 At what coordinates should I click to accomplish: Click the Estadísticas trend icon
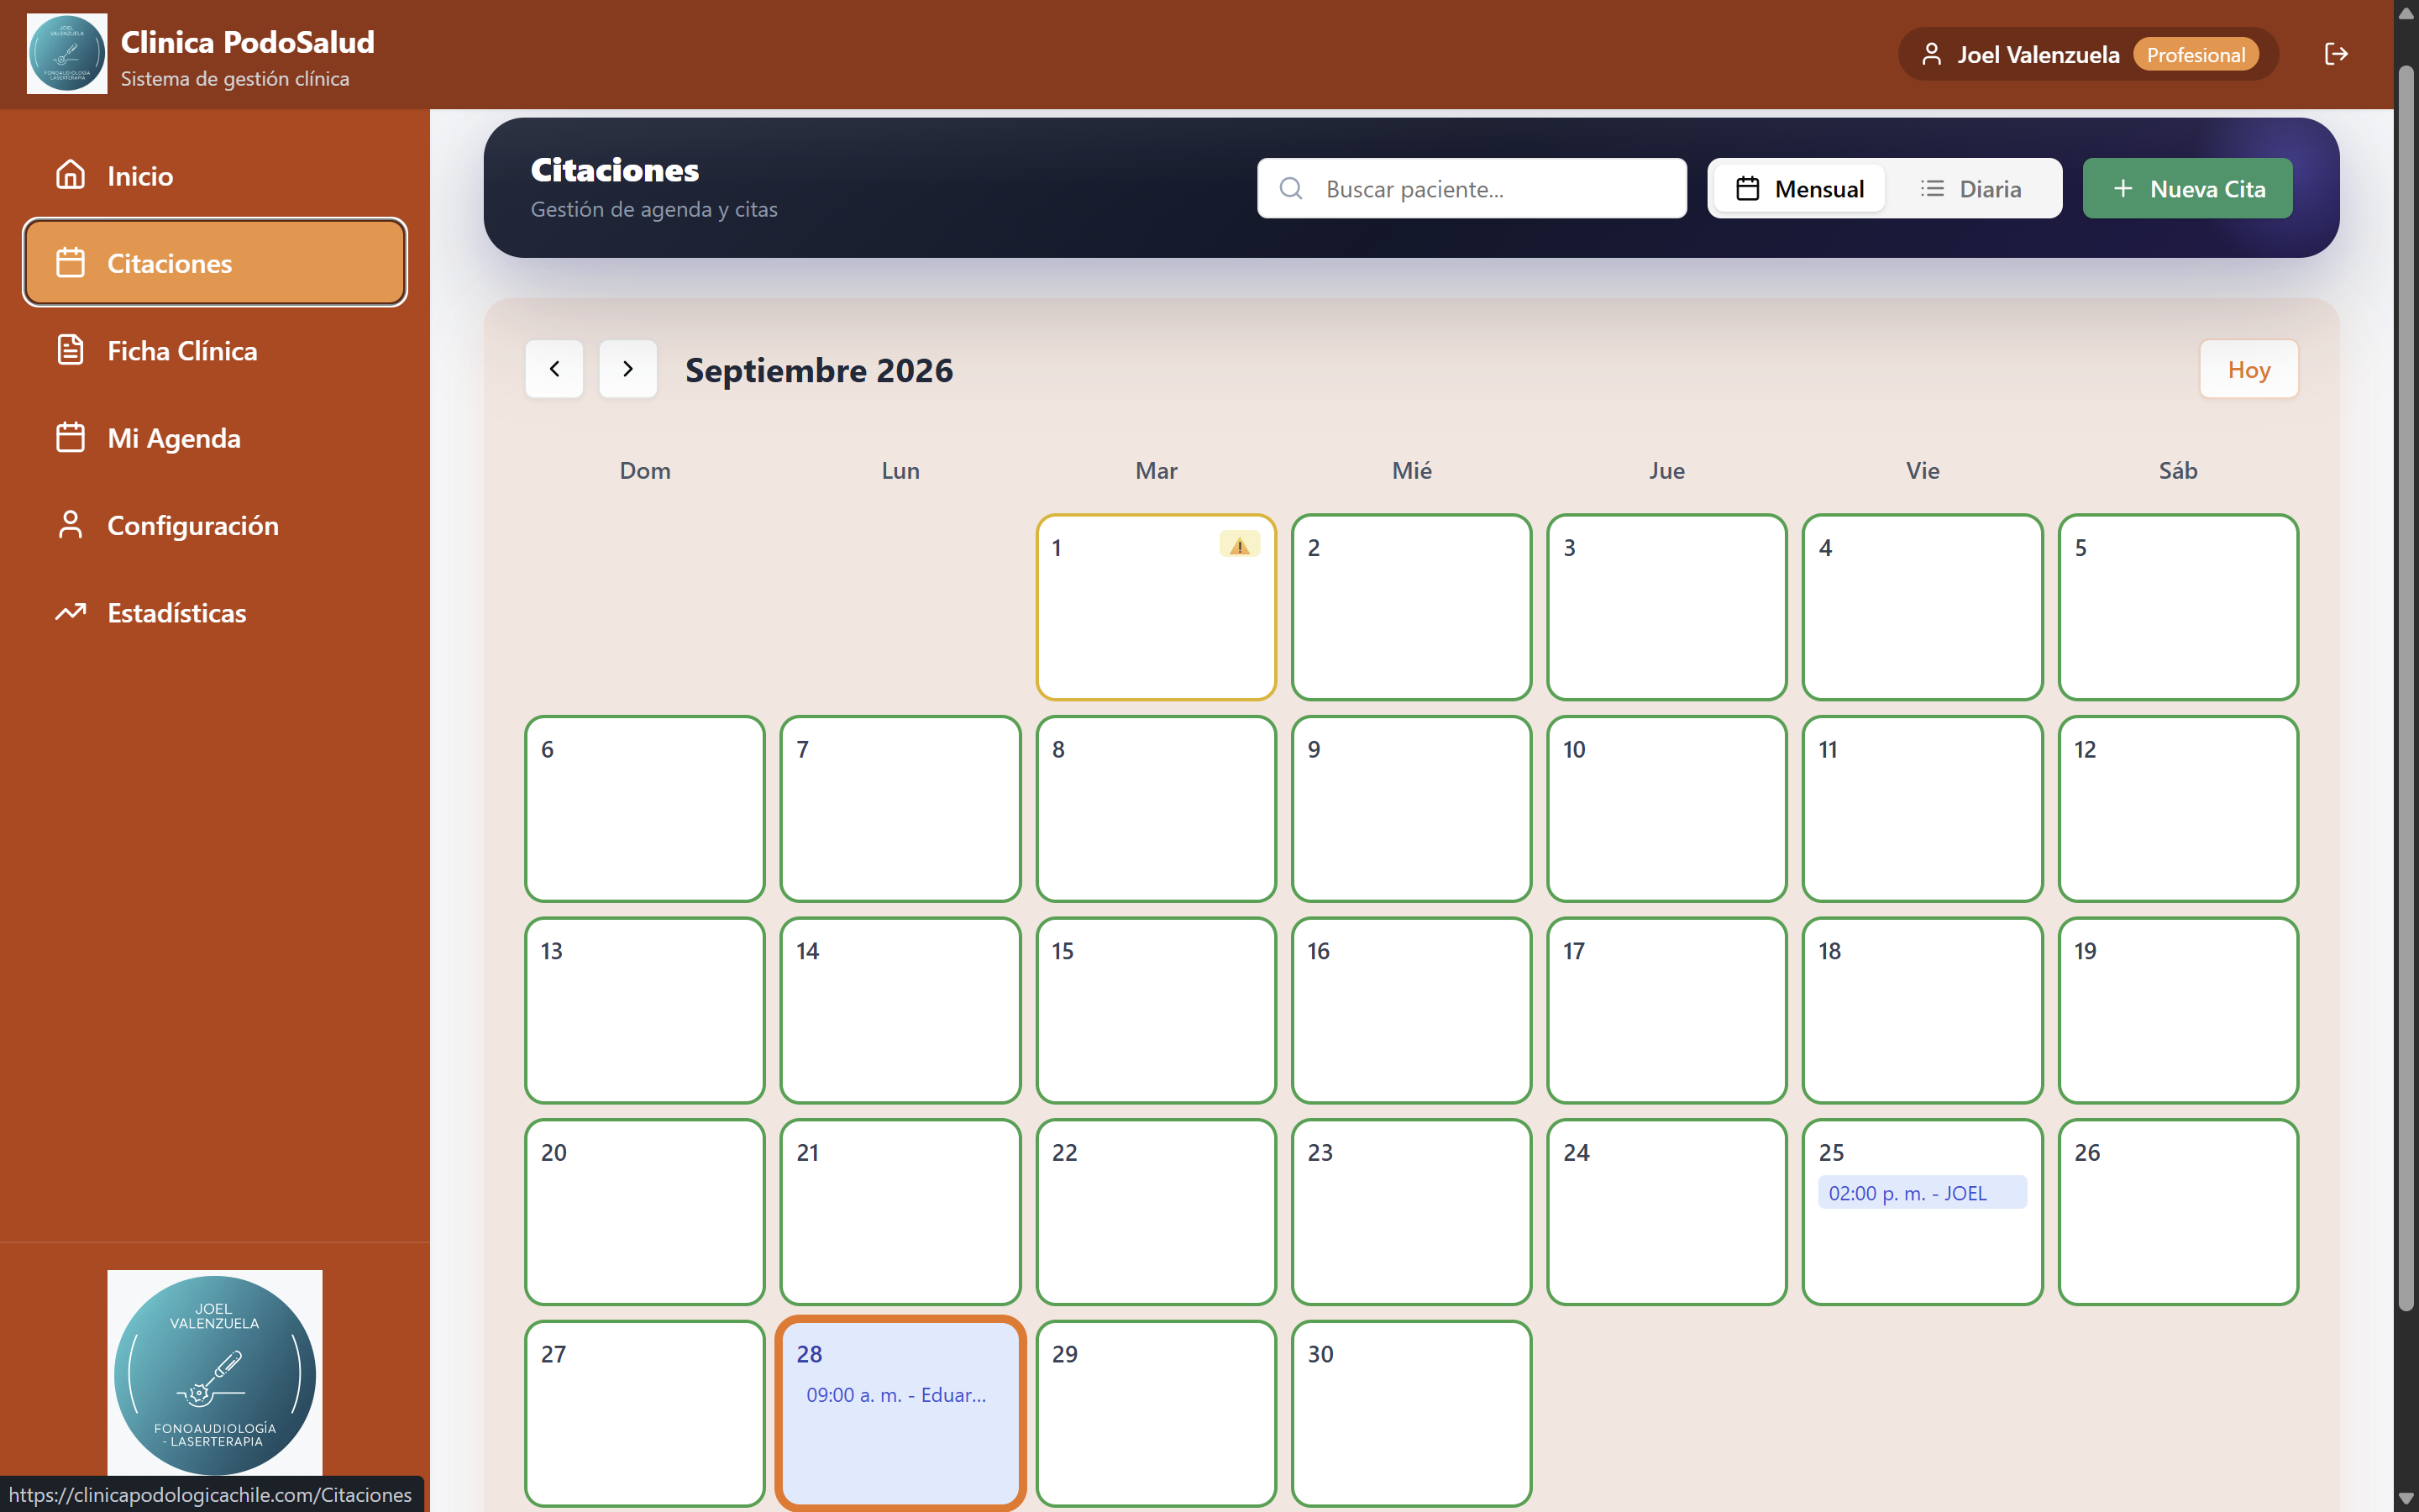[70, 612]
